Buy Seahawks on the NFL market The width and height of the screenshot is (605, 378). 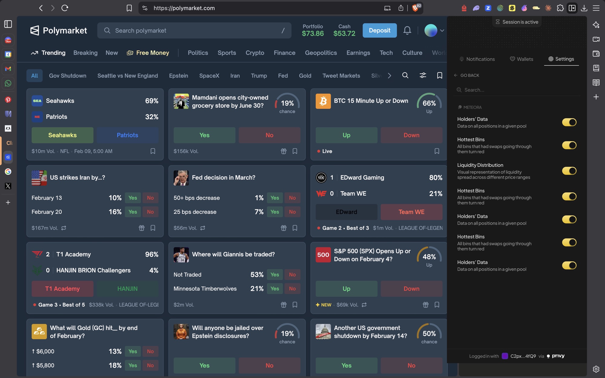tap(62, 135)
